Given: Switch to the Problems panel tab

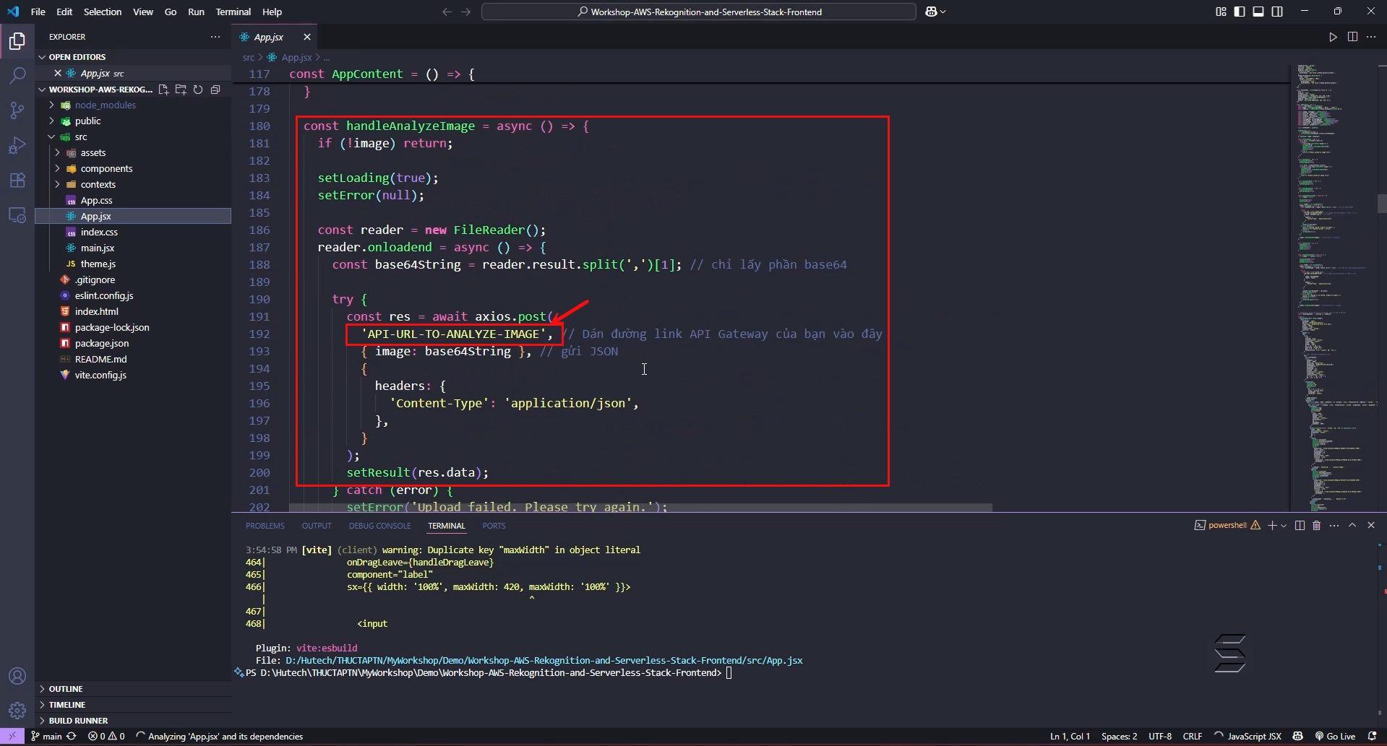Looking at the screenshot, I should 265,526.
